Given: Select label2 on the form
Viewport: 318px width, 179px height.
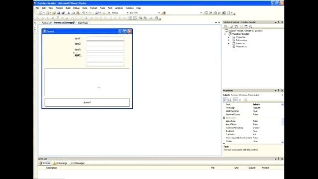Looking at the screenshot, I should (x=78, y=44).
